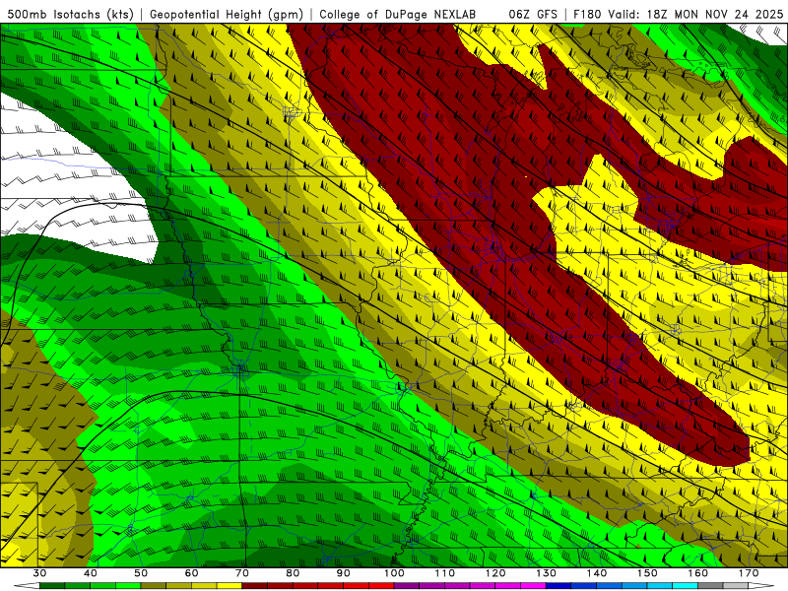The height and width of the screenshot is (591, 788).
Task: Click the '70' color bar label
Action: point(242,573)
